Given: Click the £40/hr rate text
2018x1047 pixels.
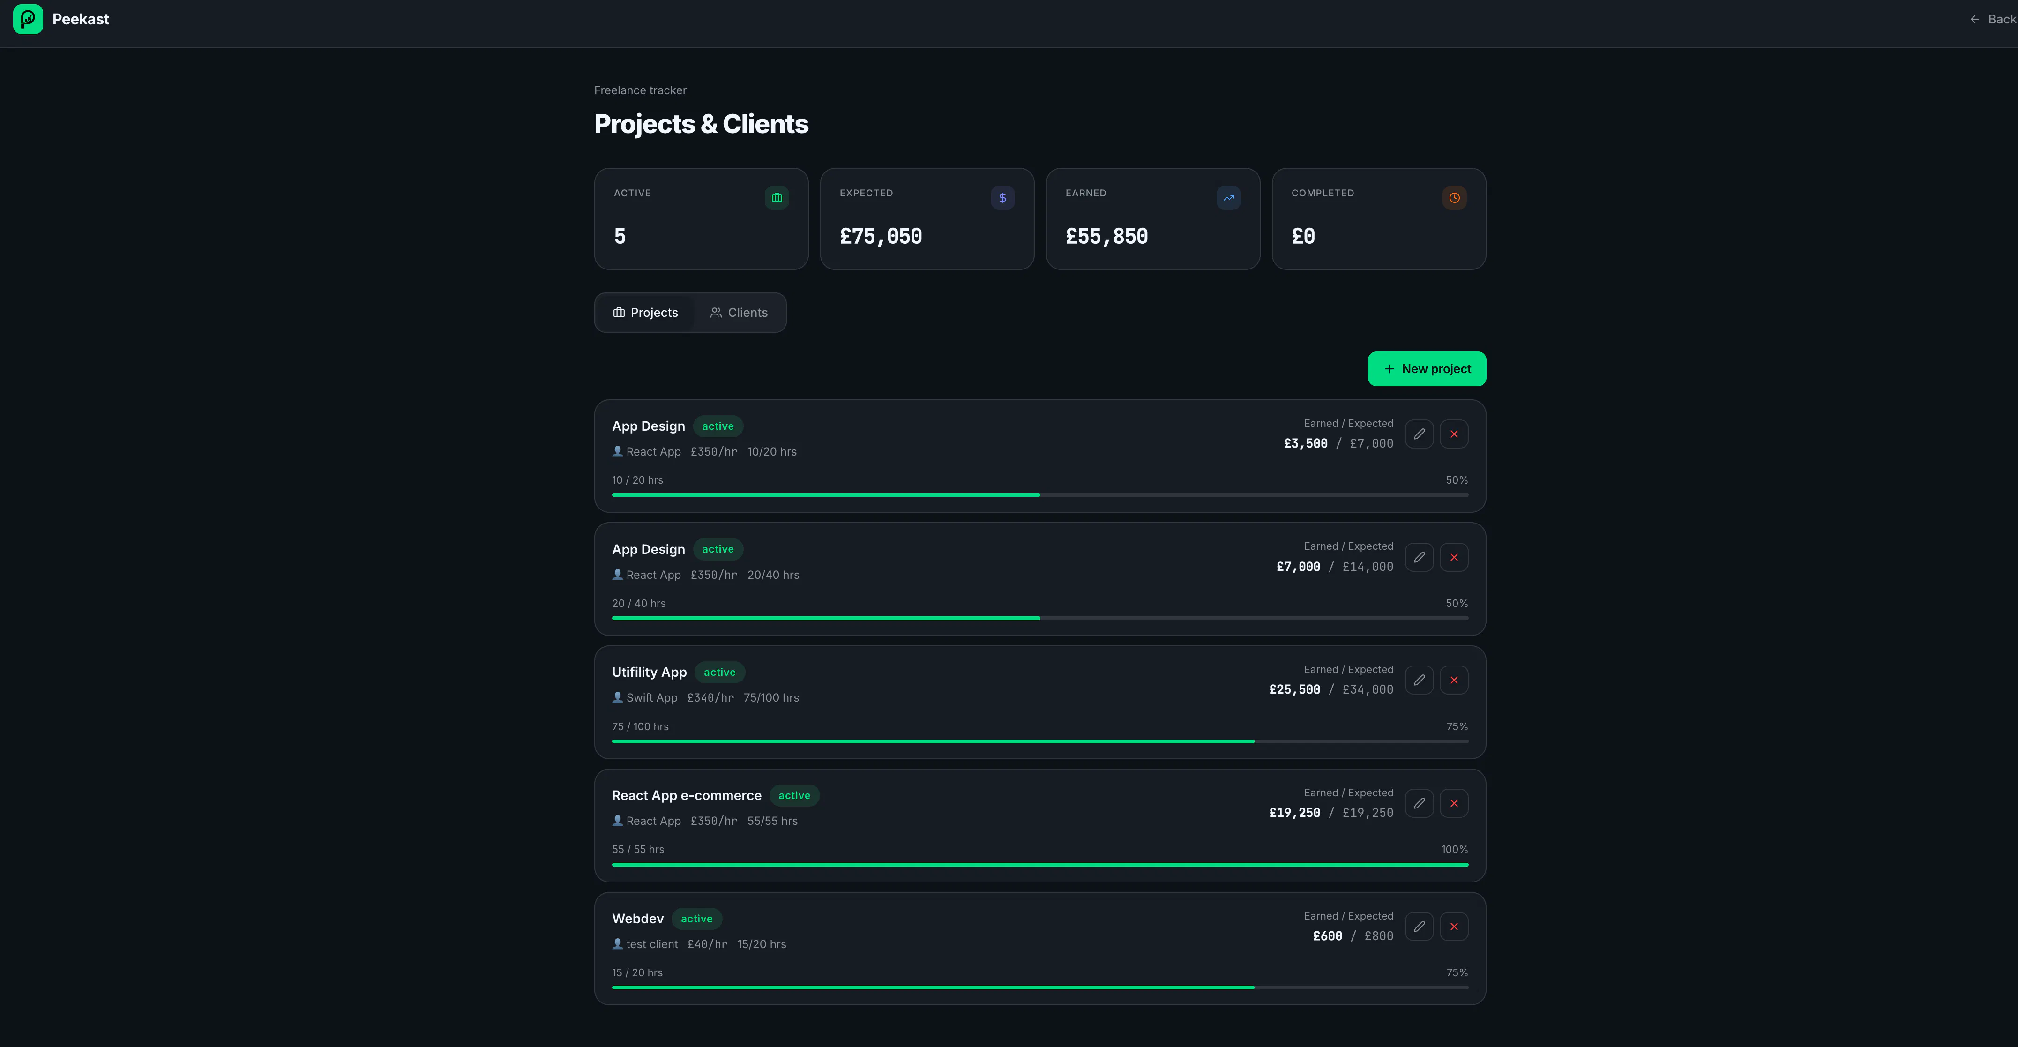Looking at the screenshot, I should [x=707, y=944].
